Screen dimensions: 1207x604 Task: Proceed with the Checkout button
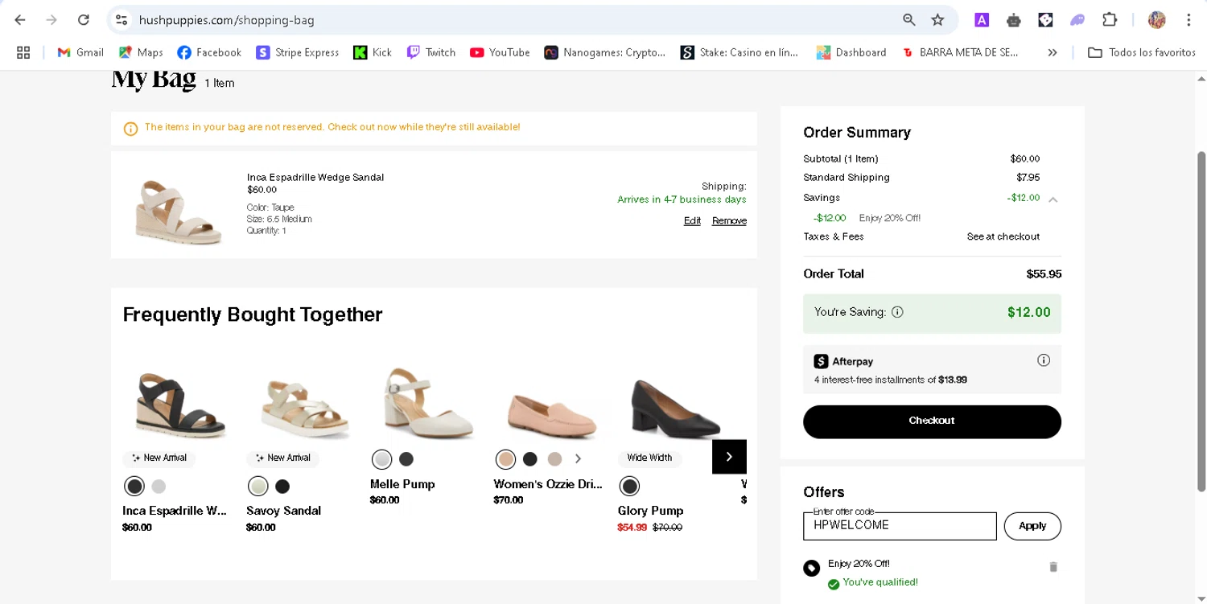932,421
